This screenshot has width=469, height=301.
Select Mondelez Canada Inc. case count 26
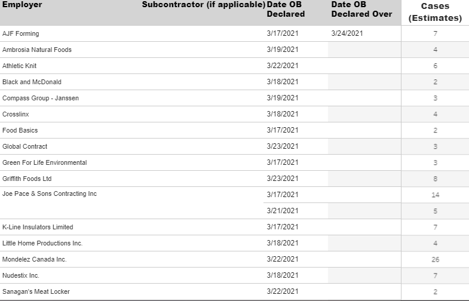tap(435, 259)
